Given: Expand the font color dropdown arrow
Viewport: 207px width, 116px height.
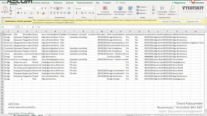Looking at the screenshot, I should point(46,13).
